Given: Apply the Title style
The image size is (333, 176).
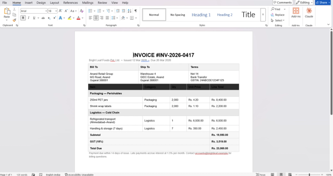Looking at the screenshot, I should coord(248,15).
